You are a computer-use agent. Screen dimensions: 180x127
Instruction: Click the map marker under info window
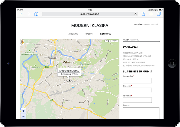(69, 80)
